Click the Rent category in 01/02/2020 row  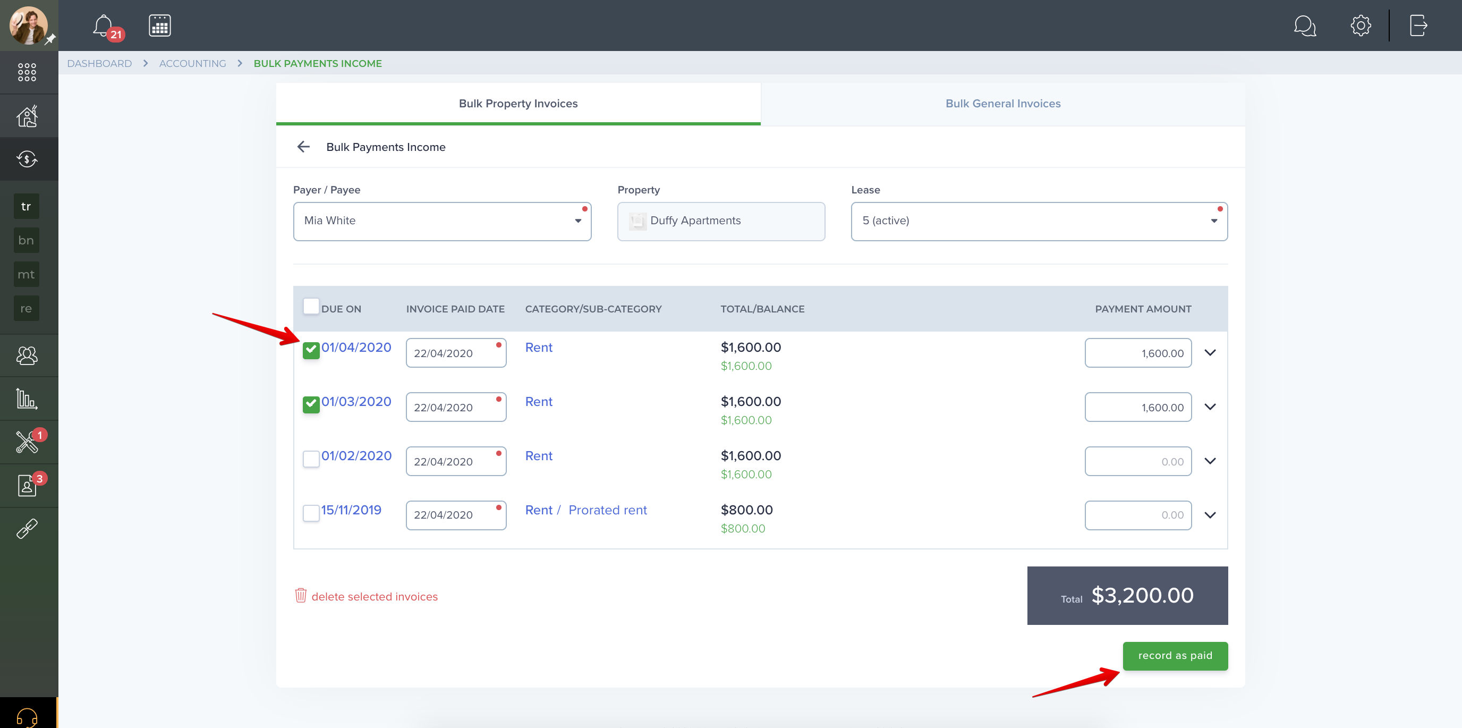538,456
